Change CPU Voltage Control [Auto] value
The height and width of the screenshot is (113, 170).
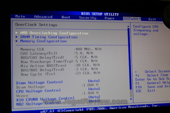point(94,89)
